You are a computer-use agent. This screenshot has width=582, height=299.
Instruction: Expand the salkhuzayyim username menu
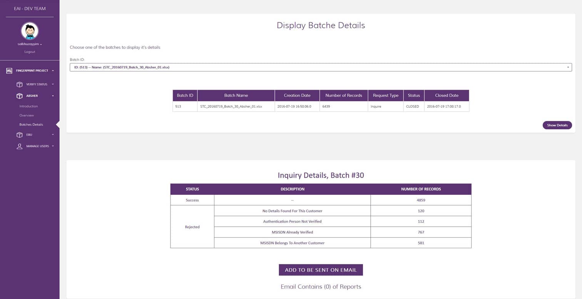[30, 44]
